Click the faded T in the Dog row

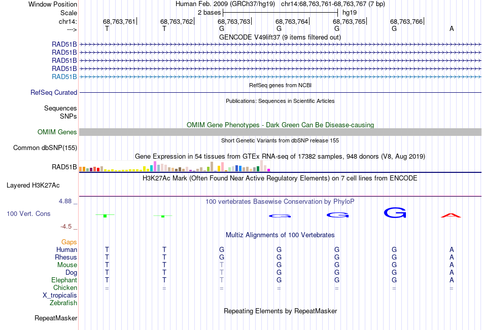[222, 273]
